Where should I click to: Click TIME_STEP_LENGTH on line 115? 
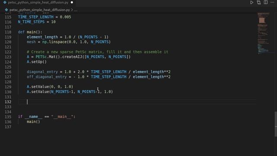35,17
